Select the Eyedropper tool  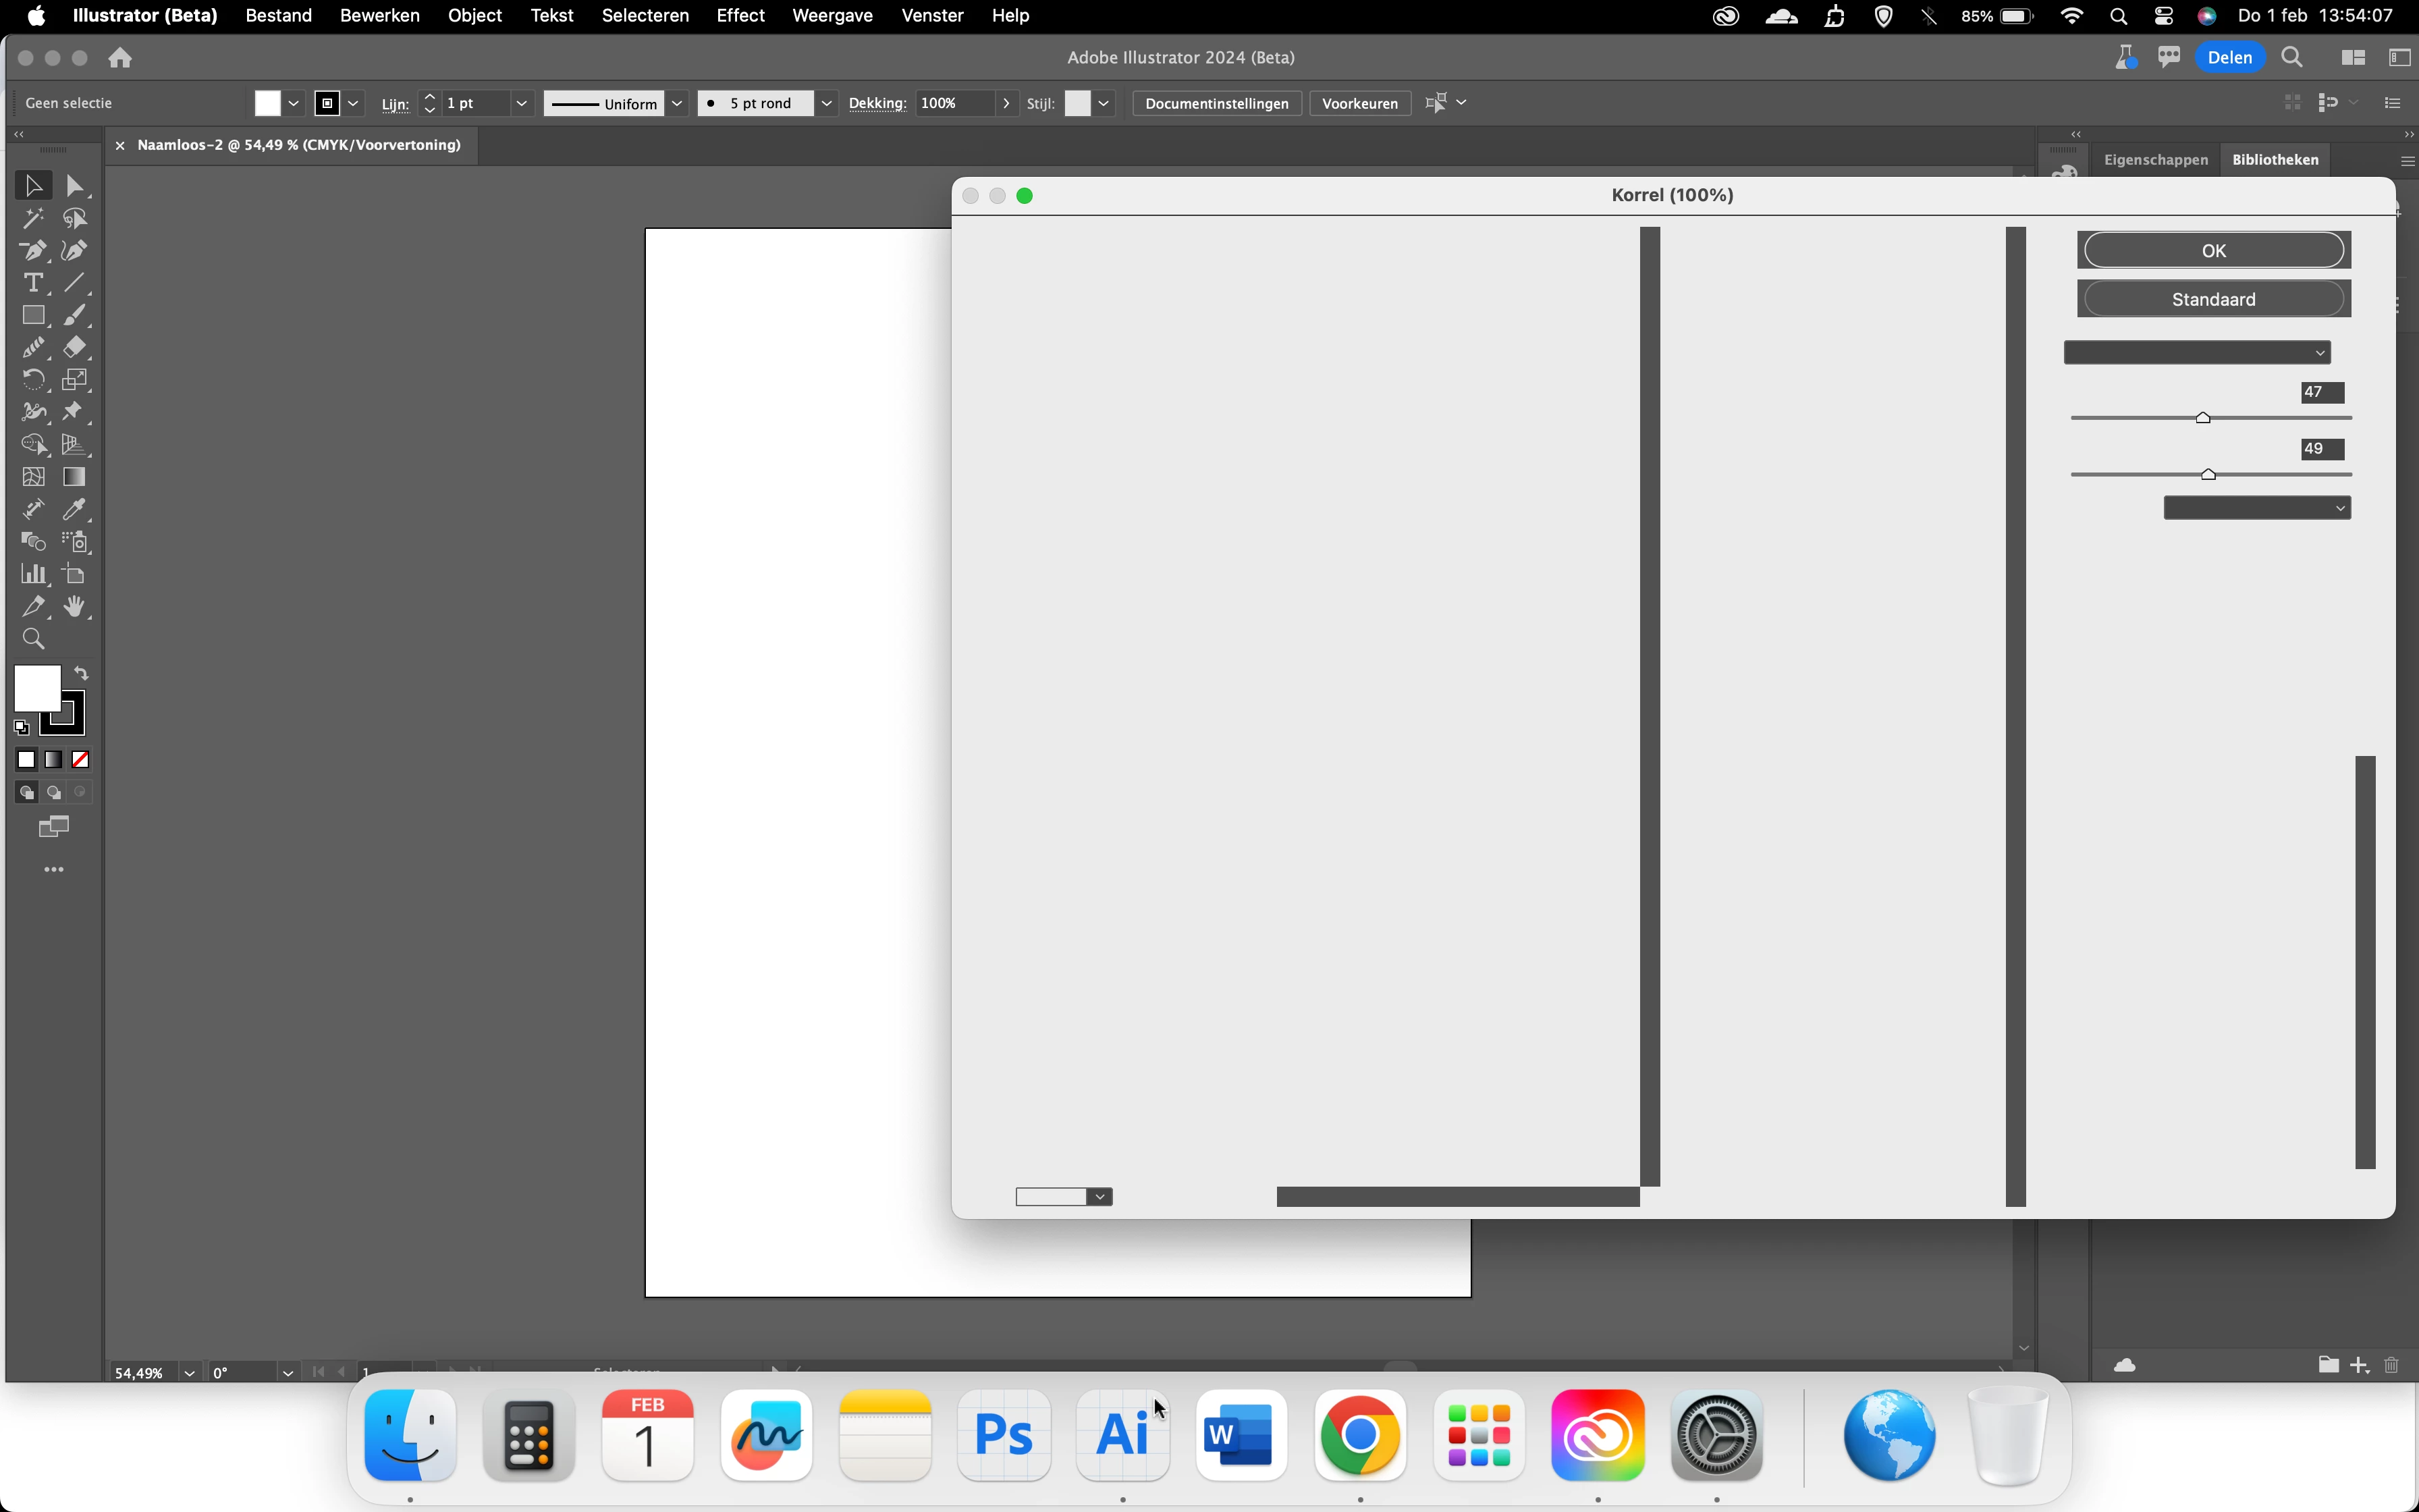click(x=74, y=509)
